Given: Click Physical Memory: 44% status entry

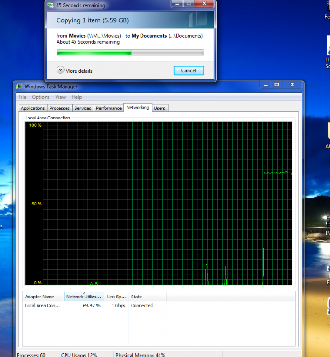Looking at the screenshot, I should point(140,355).
